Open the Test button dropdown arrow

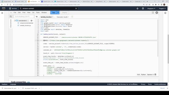click(58, 12)
